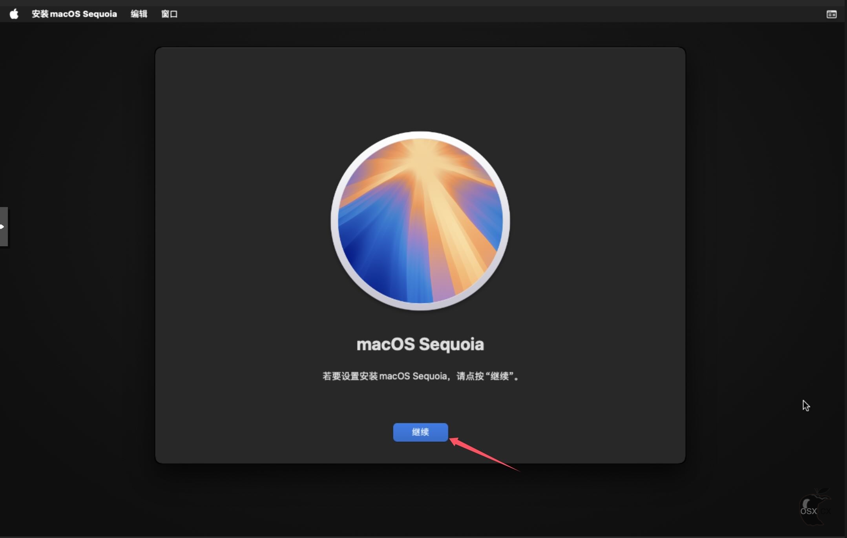Click the 若要设置安装 instruction text

(420, 376)
